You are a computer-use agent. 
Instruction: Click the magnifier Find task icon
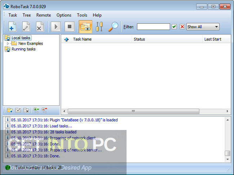[x=113, y=27]
